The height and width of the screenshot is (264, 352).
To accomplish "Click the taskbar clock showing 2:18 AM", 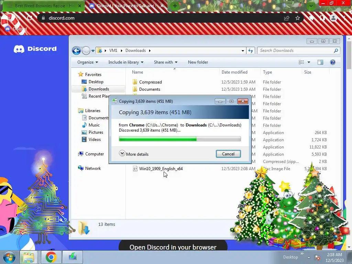I will (334, 257).
